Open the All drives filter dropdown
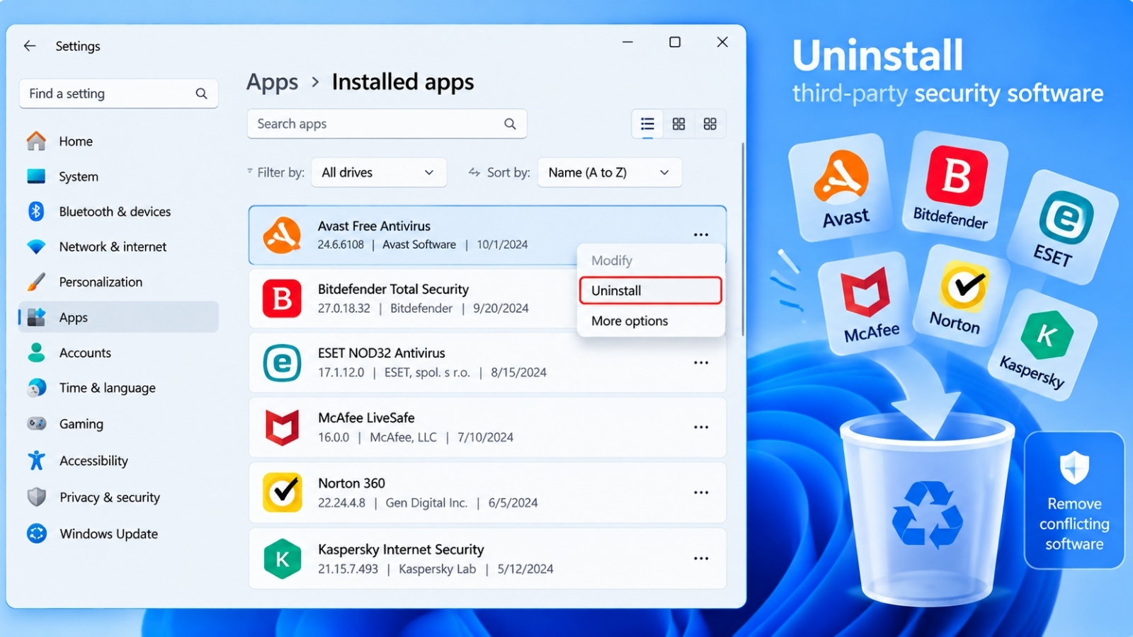 (x=379, y=173)
